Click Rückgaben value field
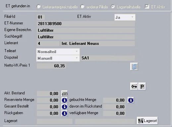 click(x=48, y=113)
